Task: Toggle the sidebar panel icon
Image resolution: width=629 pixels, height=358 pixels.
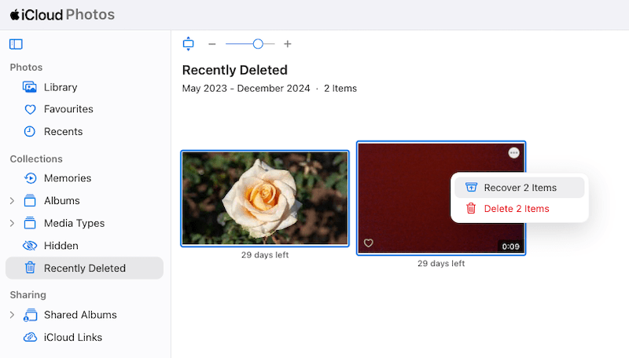Action: click(x=16, y=44)
